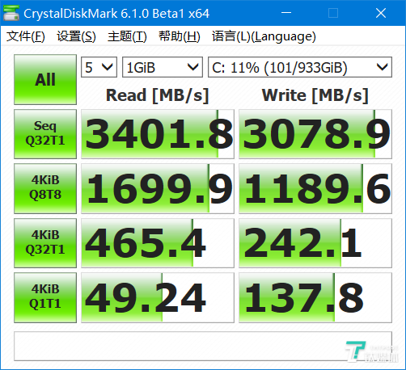Open the 语言(L)(Language) menu

click(264, 36)
